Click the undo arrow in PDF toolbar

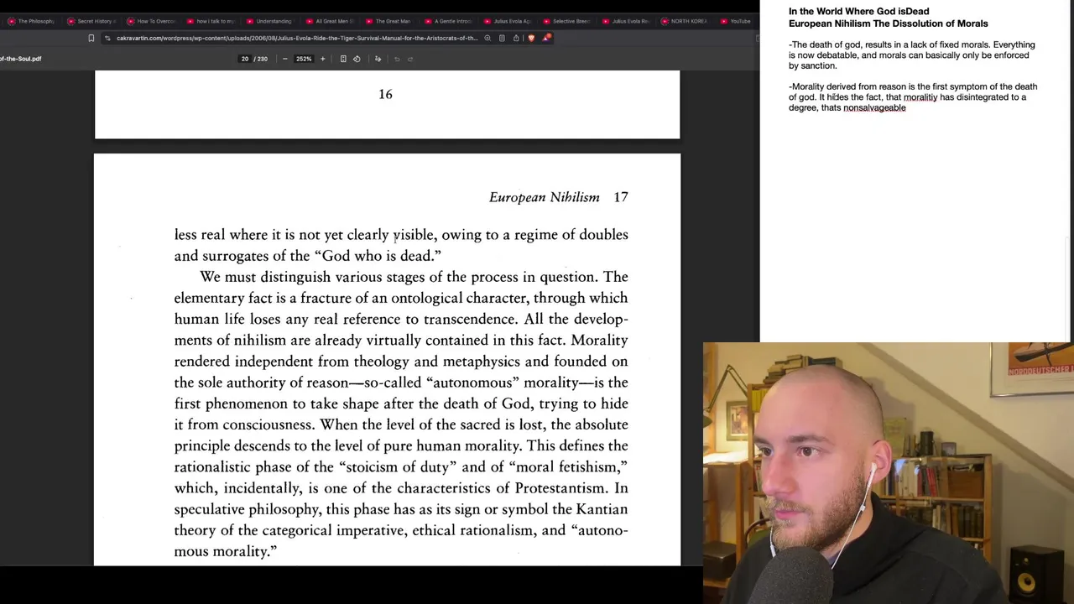pos(397,59)
